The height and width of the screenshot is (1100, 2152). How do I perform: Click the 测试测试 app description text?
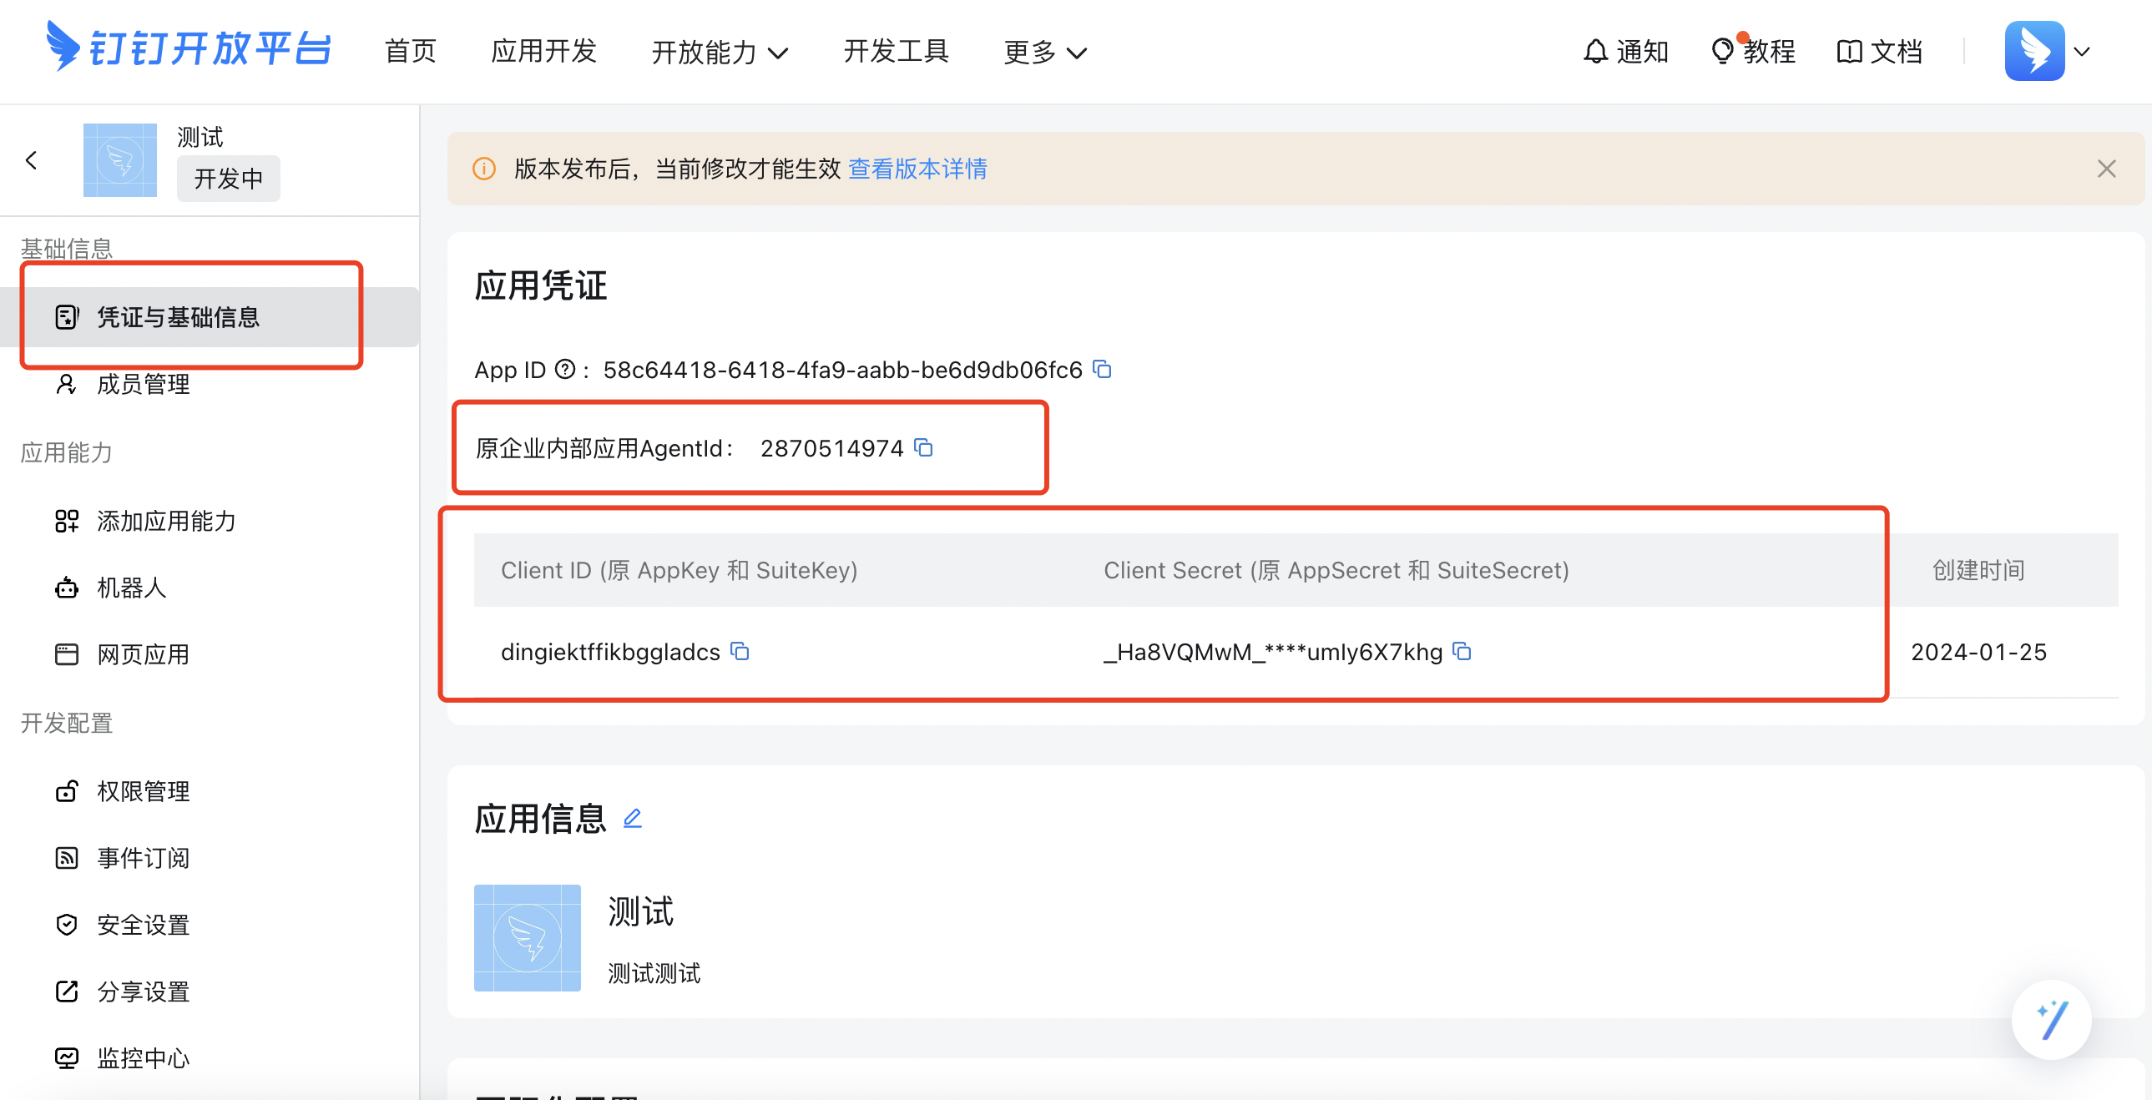654,974
